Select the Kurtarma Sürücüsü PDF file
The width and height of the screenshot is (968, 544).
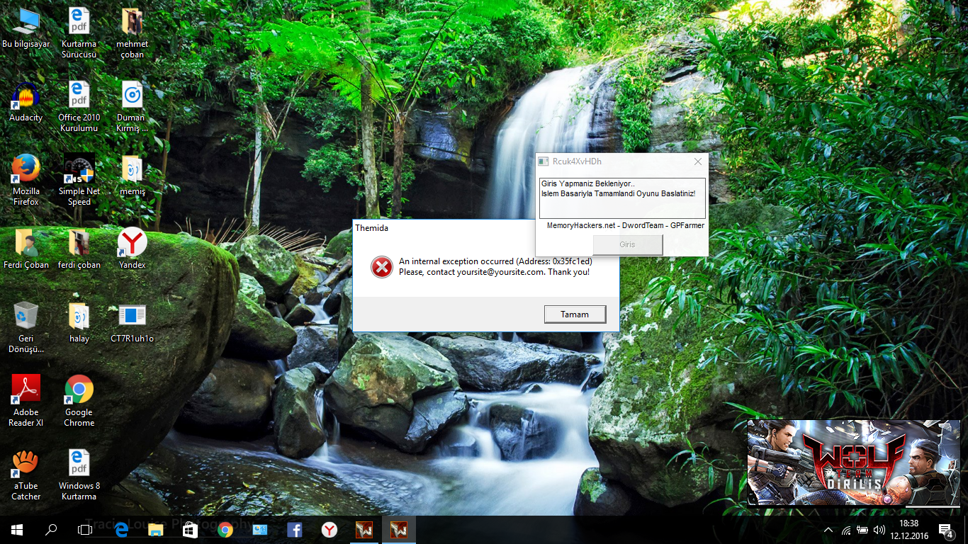(x=79, y=33)
